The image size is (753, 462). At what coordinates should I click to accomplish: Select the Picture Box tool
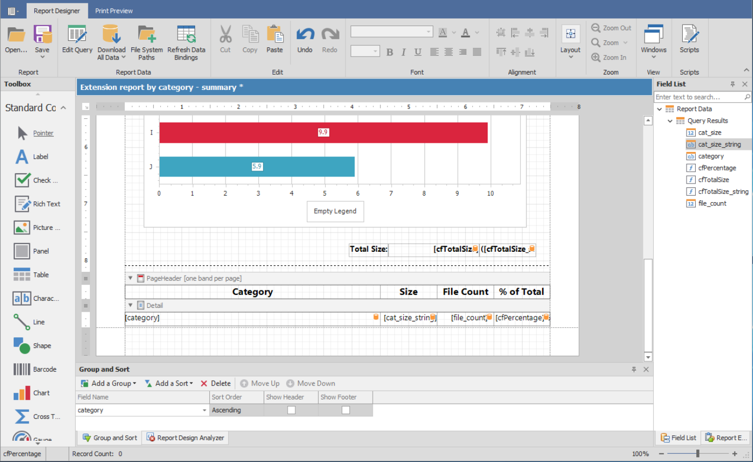click(x=22, y=228)
